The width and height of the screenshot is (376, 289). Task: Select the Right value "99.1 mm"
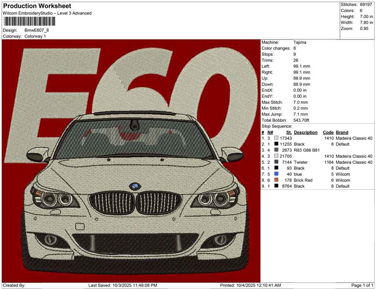pos(302,72)
